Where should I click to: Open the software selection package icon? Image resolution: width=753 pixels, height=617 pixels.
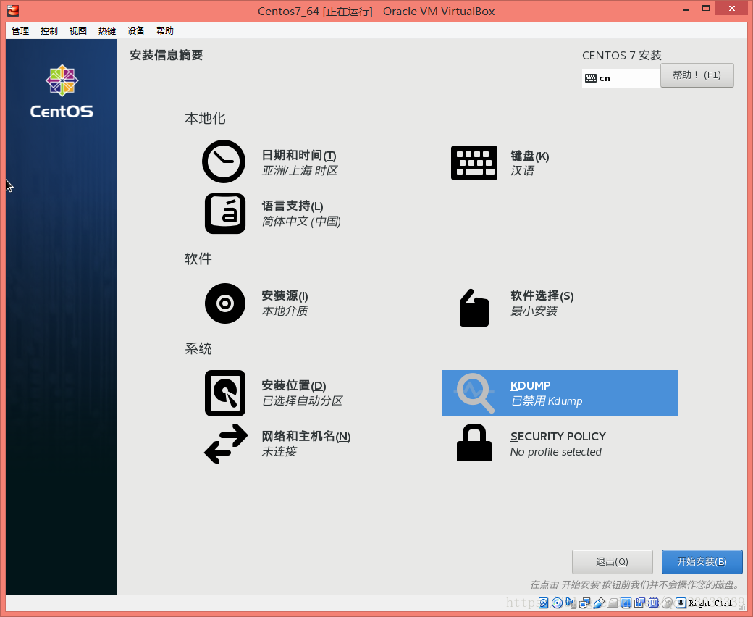coord(474,308)
